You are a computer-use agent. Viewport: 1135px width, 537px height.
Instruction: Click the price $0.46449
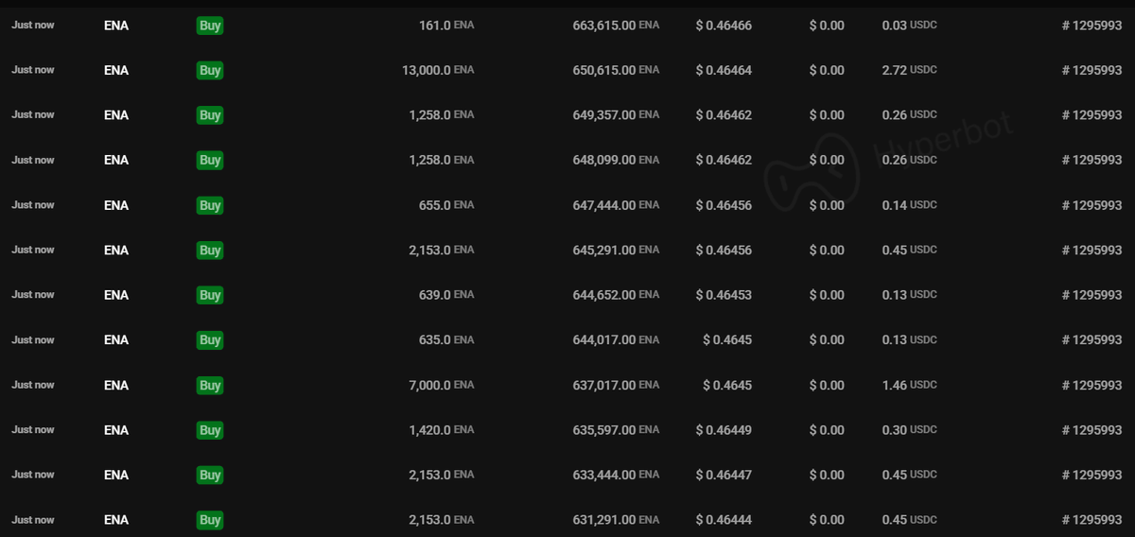[724, 430]
